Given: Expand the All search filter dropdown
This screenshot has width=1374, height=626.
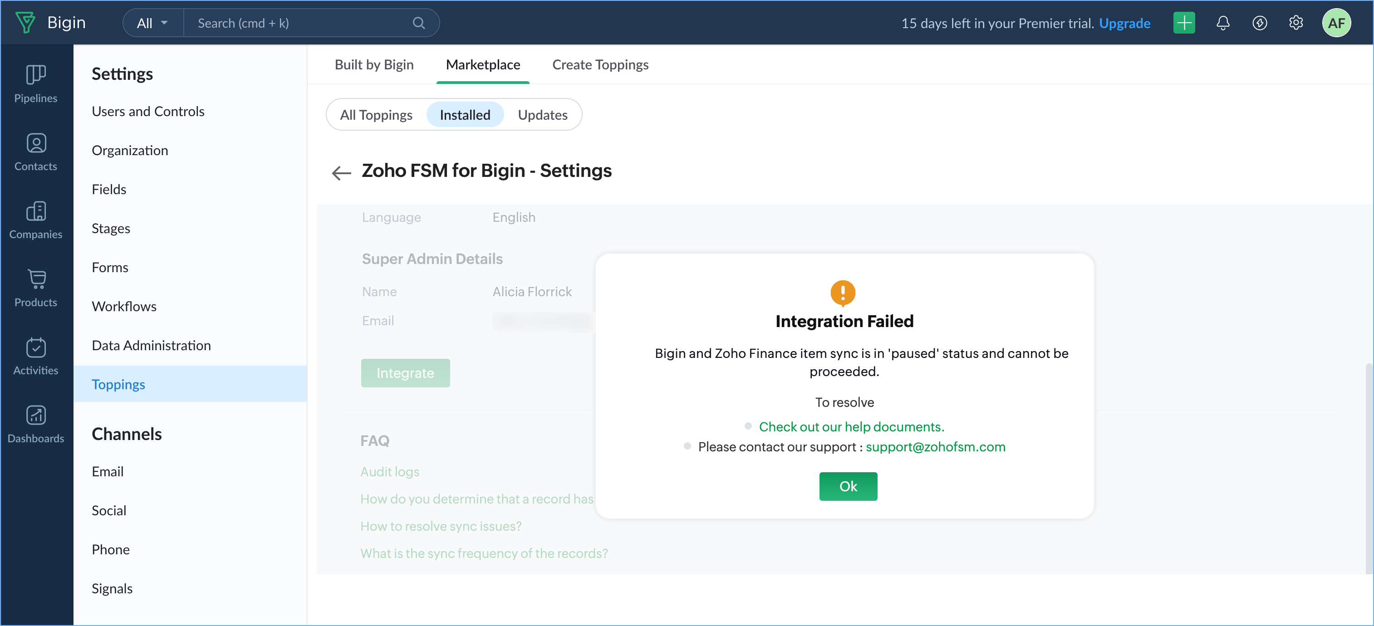Looking at the screenshot, I should pyautogui.click(x=152, y=23).
